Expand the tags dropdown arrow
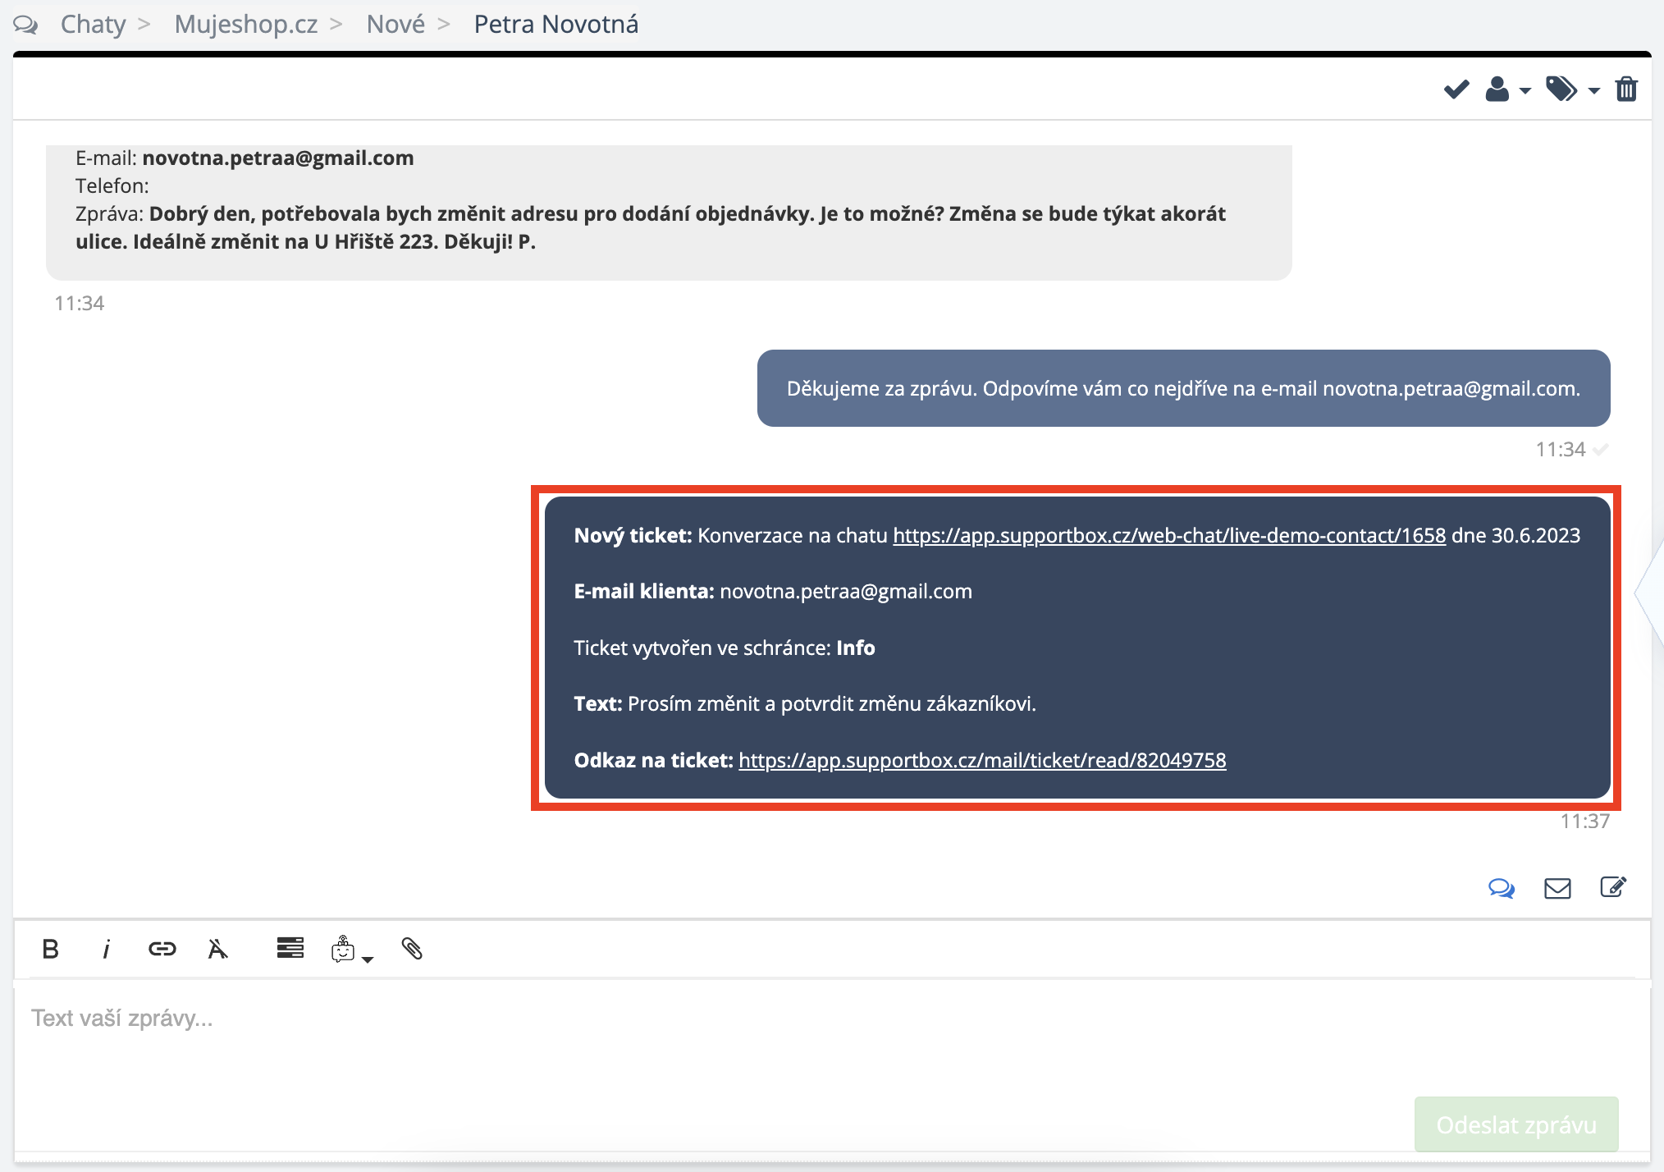Image resolution: width=1664 pixels, height=1172 pixels. 1593,91
